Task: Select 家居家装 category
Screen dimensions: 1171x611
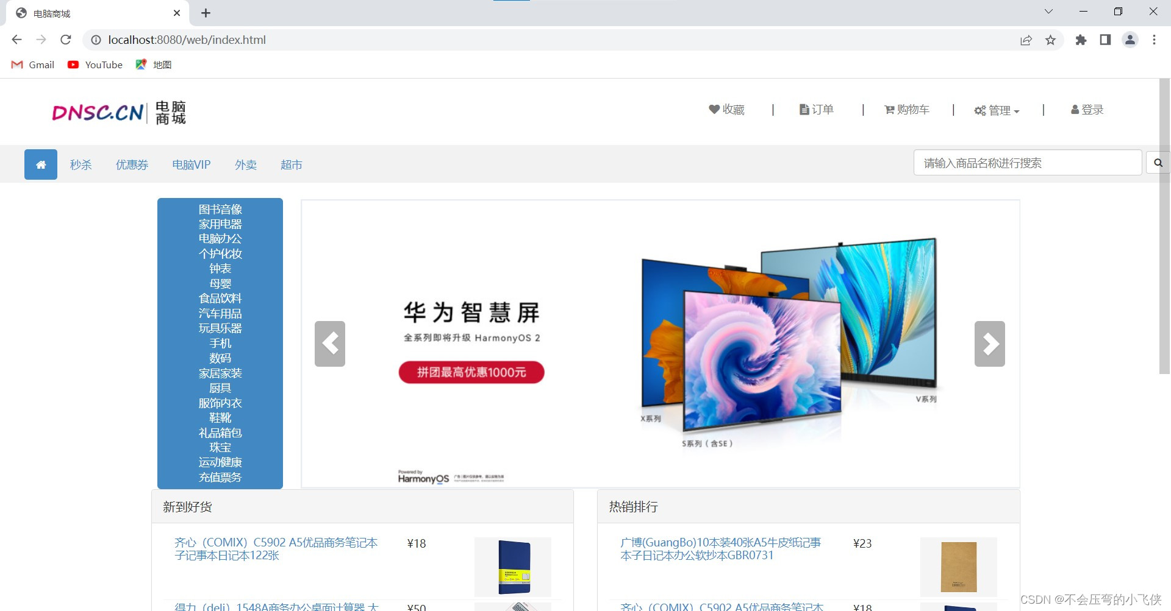Action: 220,373
